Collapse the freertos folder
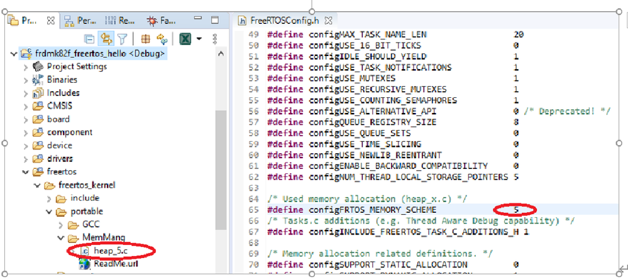This screenshot has width=628, height=280. [x=26, y=172]
